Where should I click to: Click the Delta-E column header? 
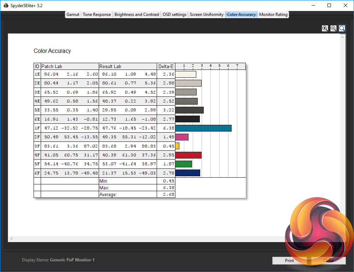pos(166,66)
